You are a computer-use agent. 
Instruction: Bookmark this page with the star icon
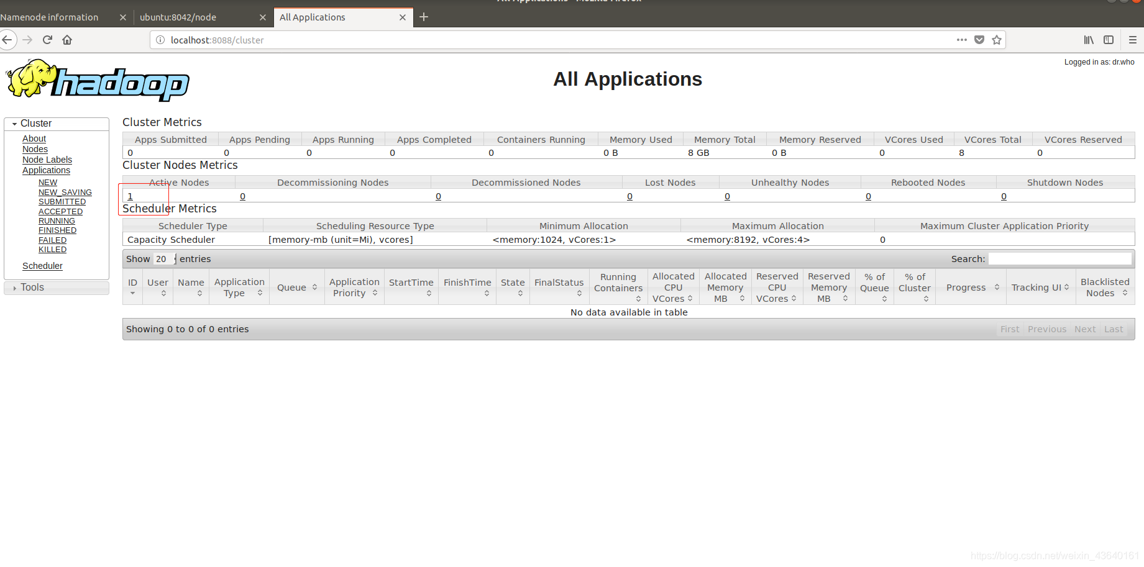tap(997, 40)
